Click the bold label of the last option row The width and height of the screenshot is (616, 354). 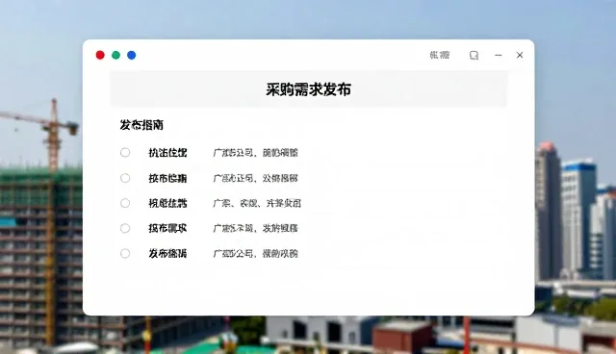167,254
